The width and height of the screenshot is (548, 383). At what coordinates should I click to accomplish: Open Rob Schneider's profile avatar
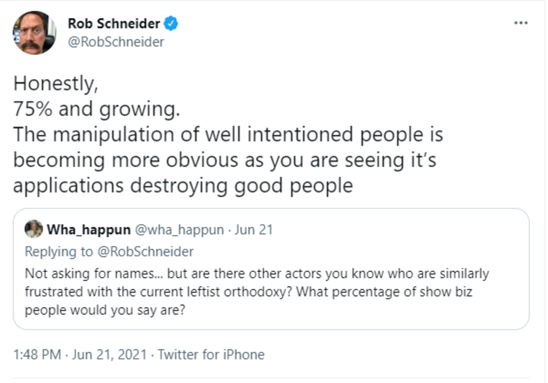coord(35,33)
